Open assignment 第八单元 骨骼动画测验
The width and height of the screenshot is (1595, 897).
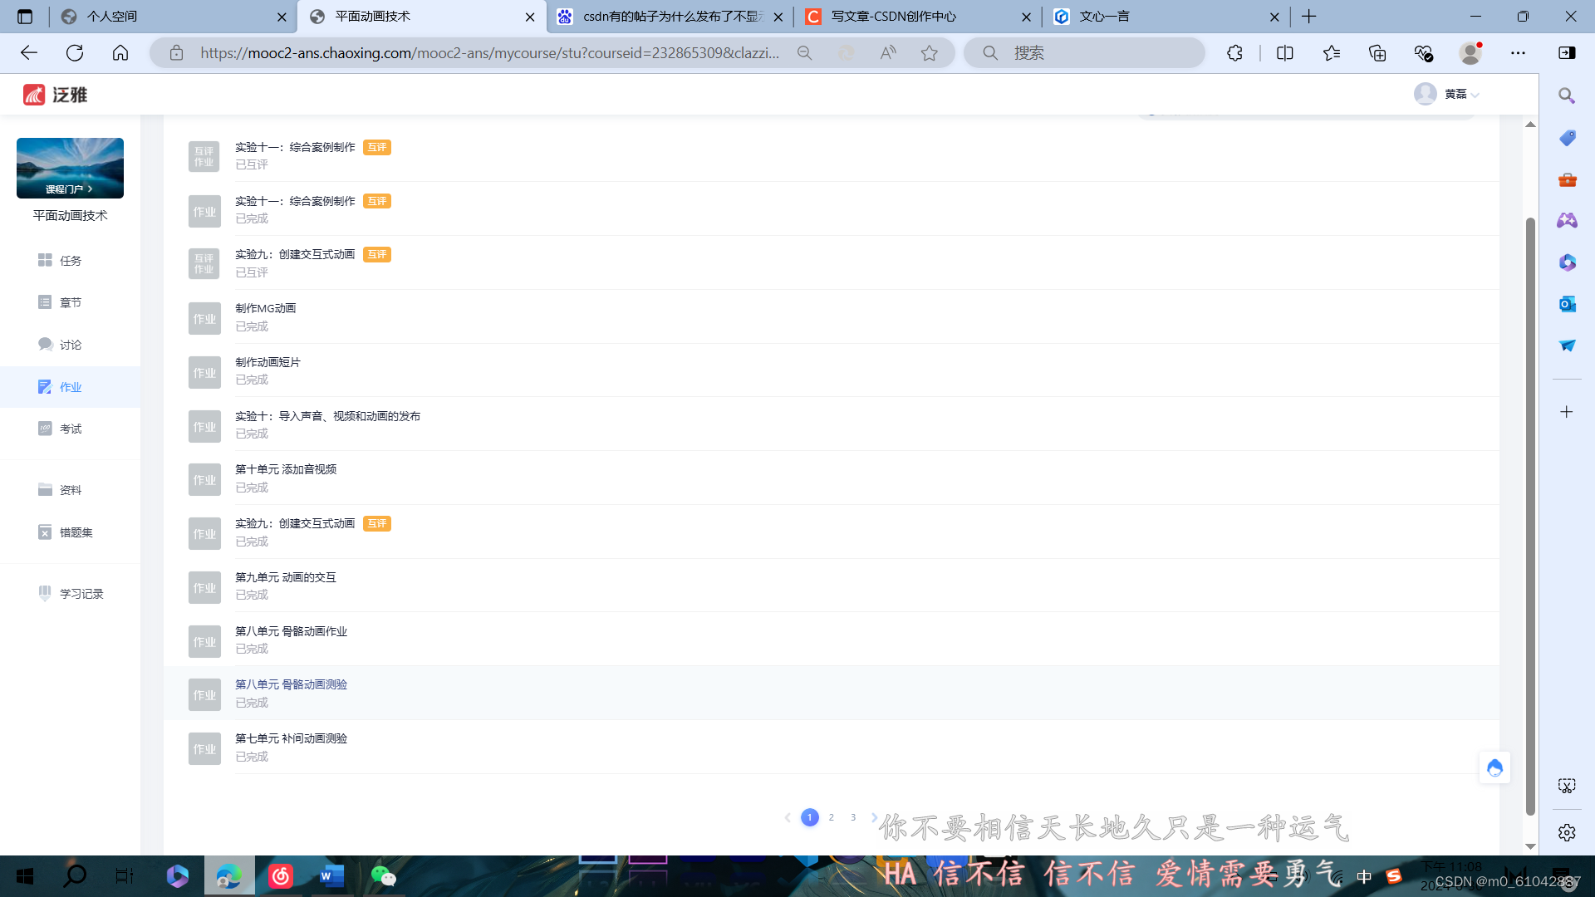[x=291, y=684]
